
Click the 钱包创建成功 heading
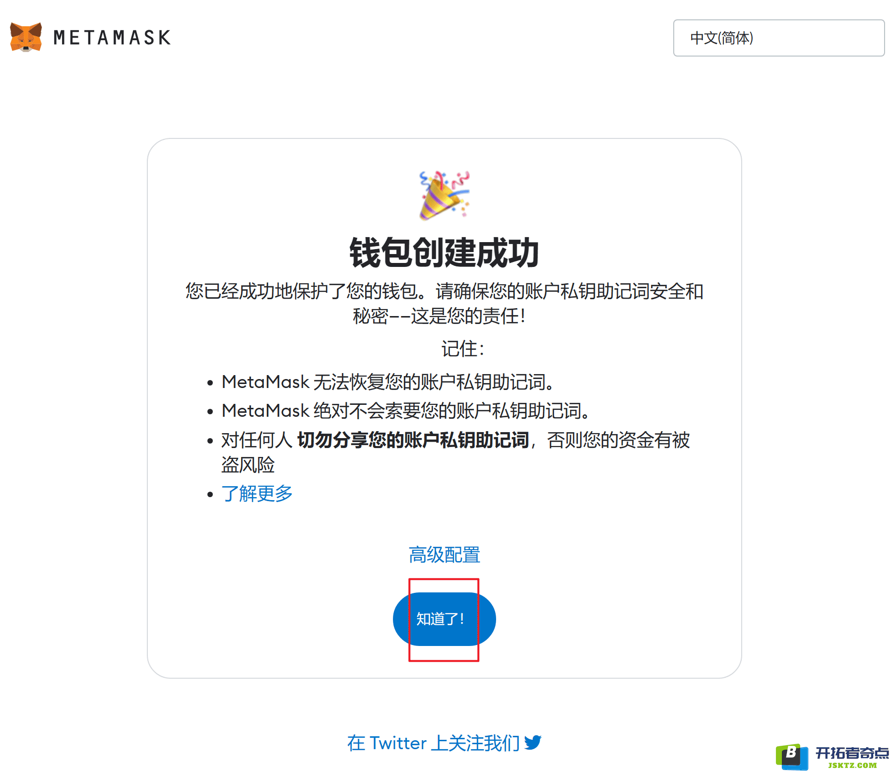(444, 253)
